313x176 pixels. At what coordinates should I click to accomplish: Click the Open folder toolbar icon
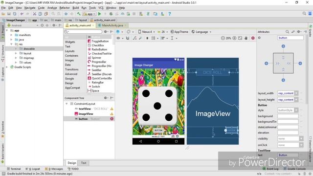tap(3, 14)
